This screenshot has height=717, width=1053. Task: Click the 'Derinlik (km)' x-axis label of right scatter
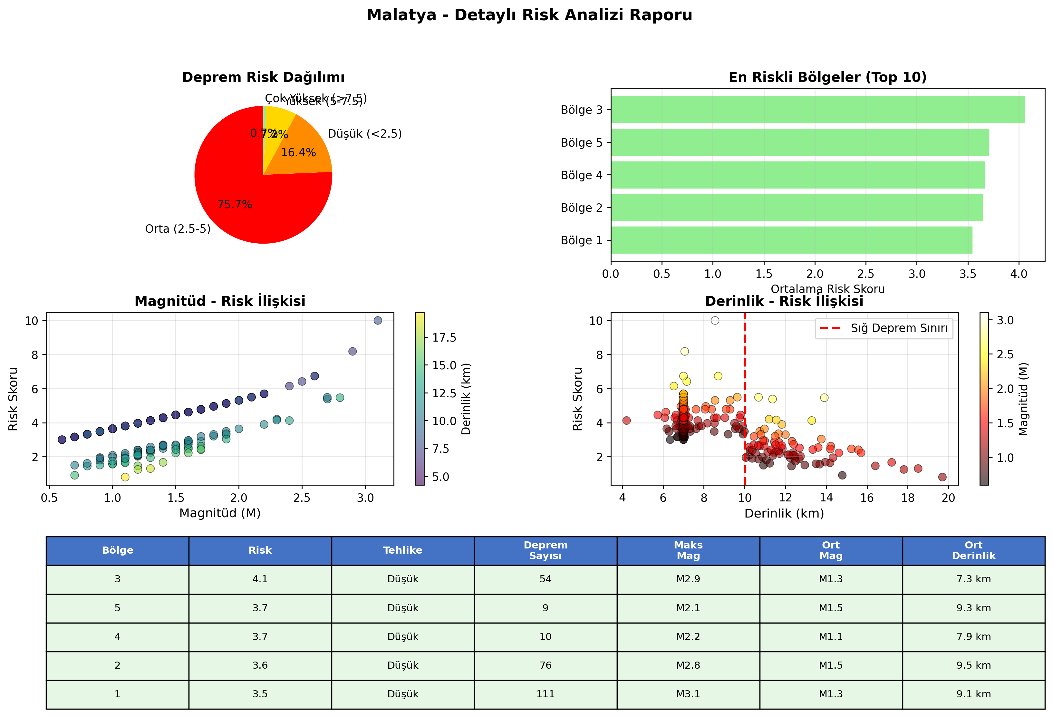(784, 513)
